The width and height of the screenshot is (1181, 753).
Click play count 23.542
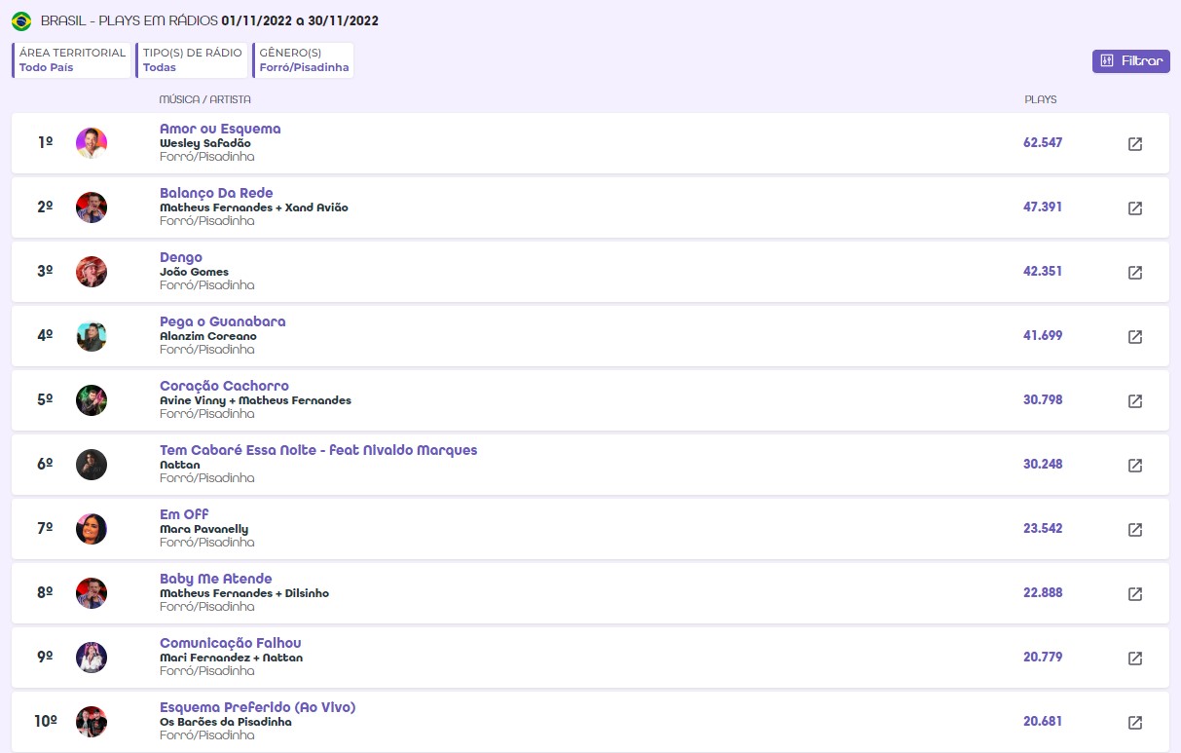[x=1043, y=529]
